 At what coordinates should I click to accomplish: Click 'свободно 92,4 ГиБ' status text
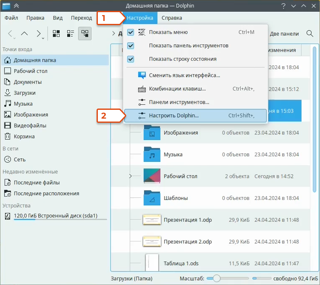(x=296, y=278)
